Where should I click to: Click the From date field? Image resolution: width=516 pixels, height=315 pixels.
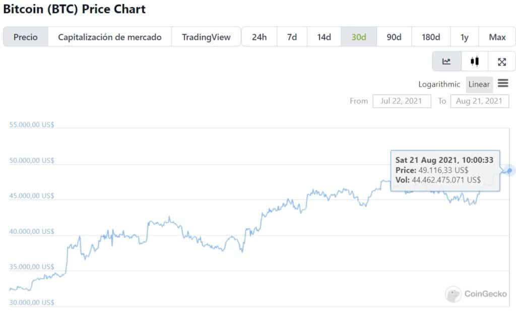[x=402, y=101]
